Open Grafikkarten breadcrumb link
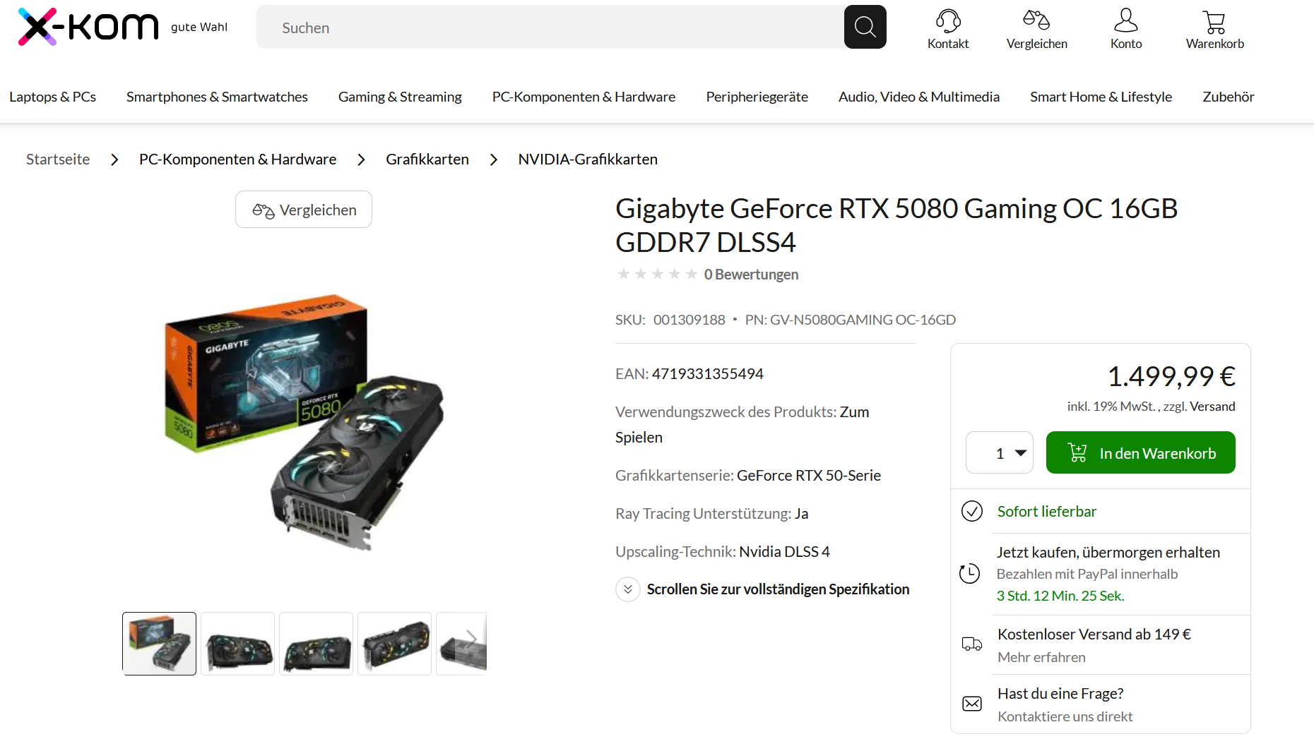1314x751 pixels. [x=427, y=160]
